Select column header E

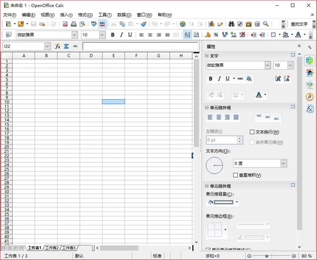[x=114, y=55]
